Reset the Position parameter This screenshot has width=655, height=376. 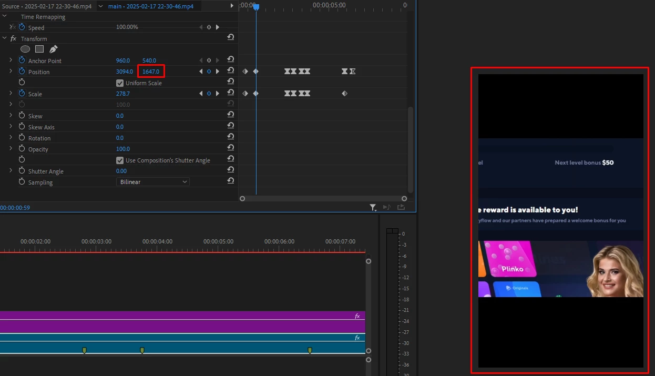pyautogui.click(x=230, y=70)
